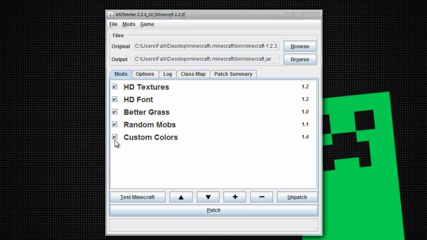Screen dimensions: 427x240
Task: Click the Unpatch button
Action: pyautogui.click(x=297, y=197)
